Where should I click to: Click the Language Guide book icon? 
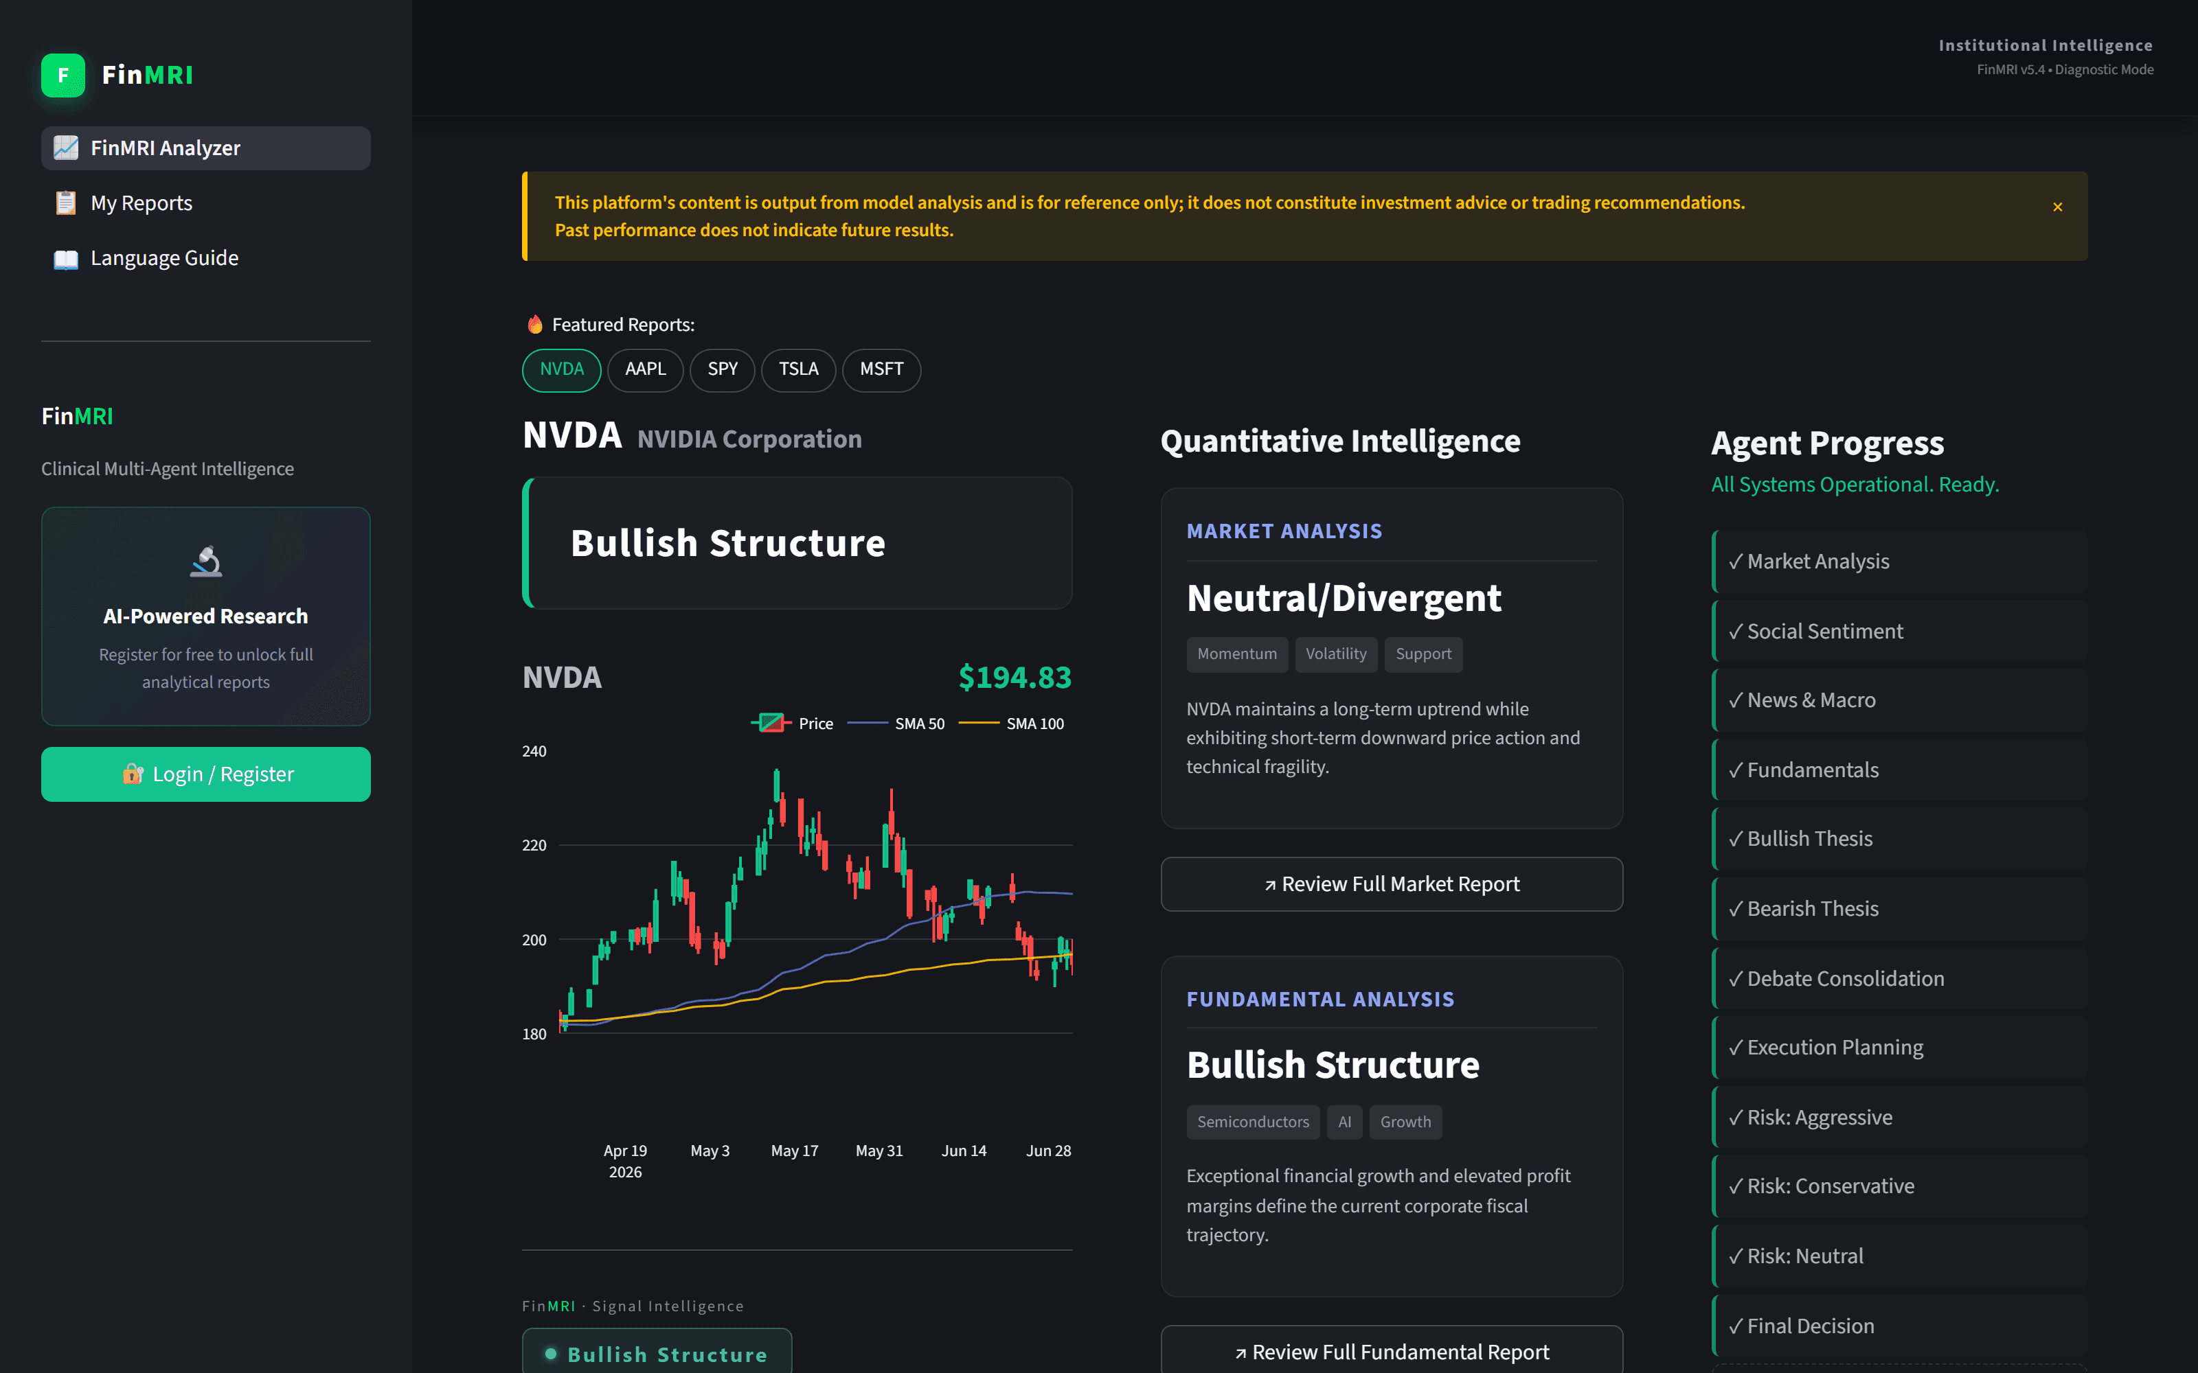tap(65, 259)
